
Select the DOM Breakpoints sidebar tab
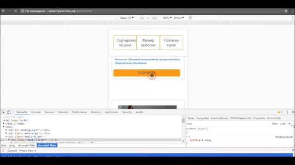(241, 118)
